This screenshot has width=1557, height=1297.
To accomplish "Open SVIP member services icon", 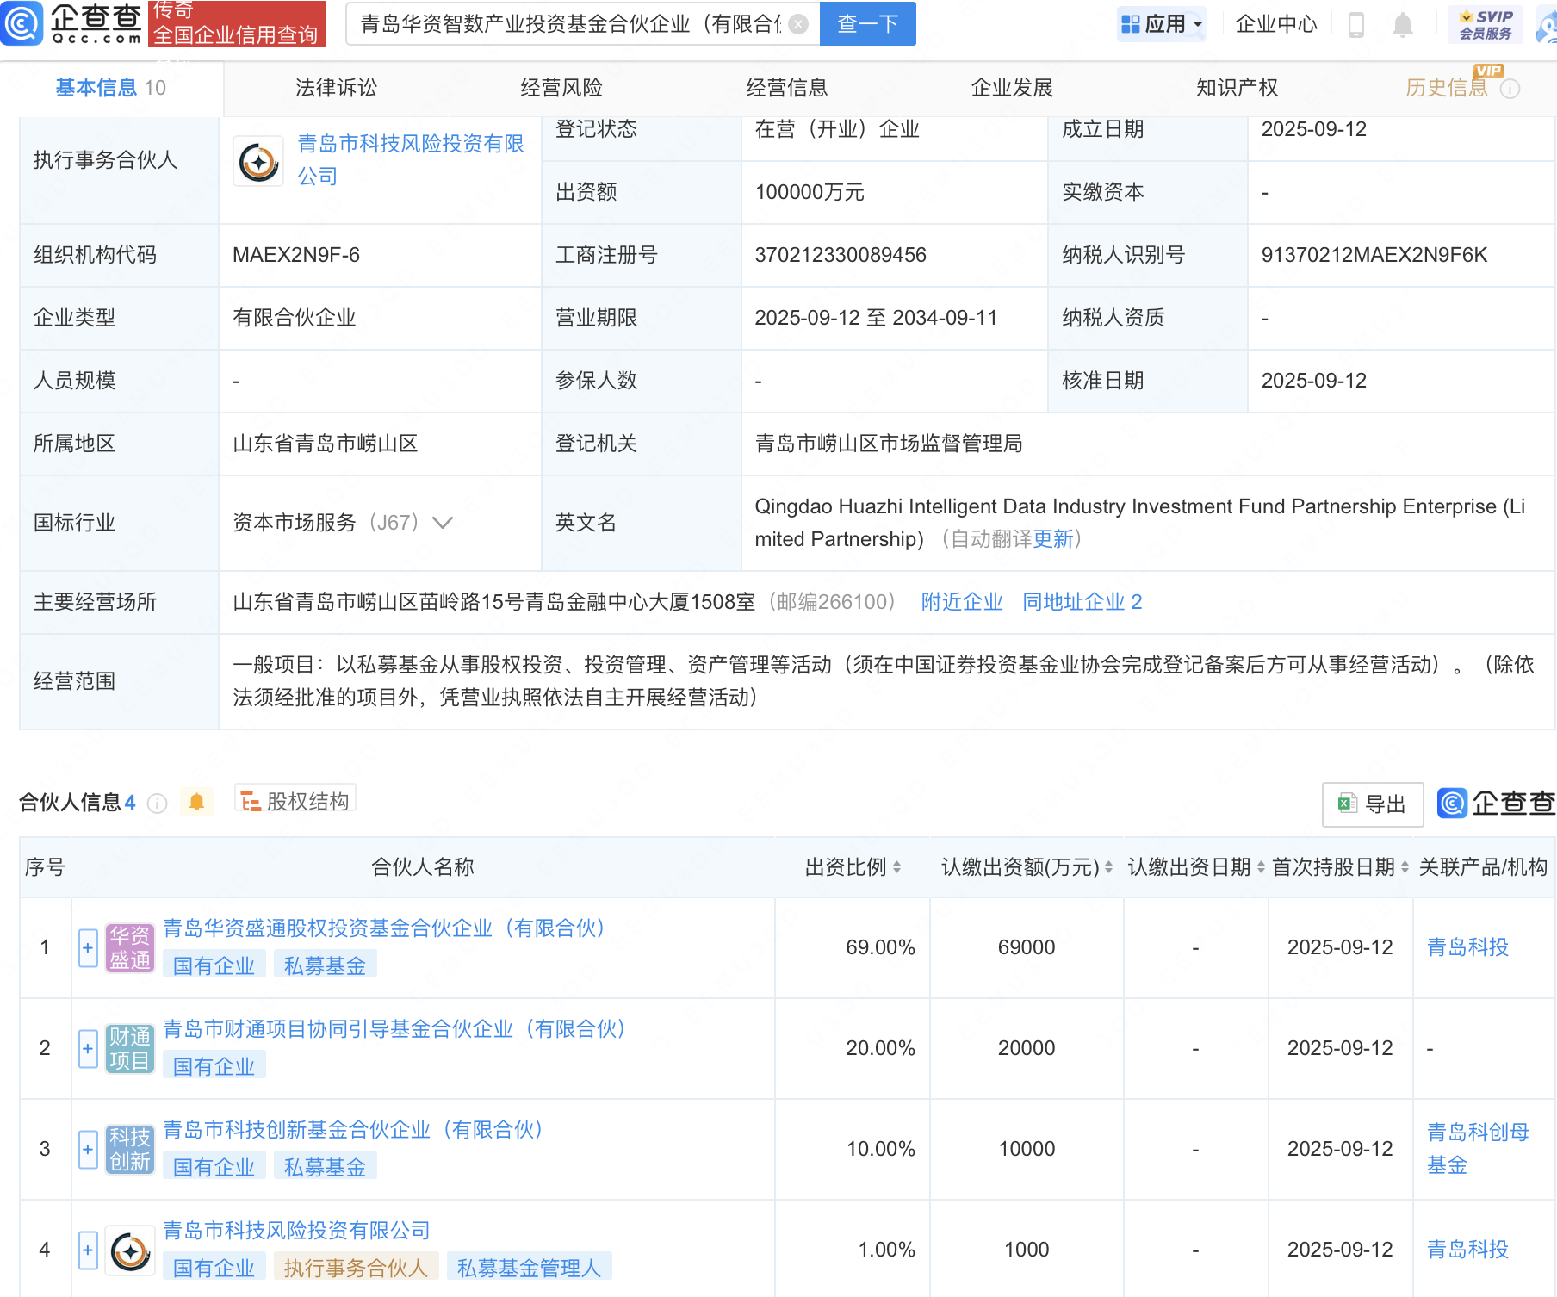I will coord(1486,24).
